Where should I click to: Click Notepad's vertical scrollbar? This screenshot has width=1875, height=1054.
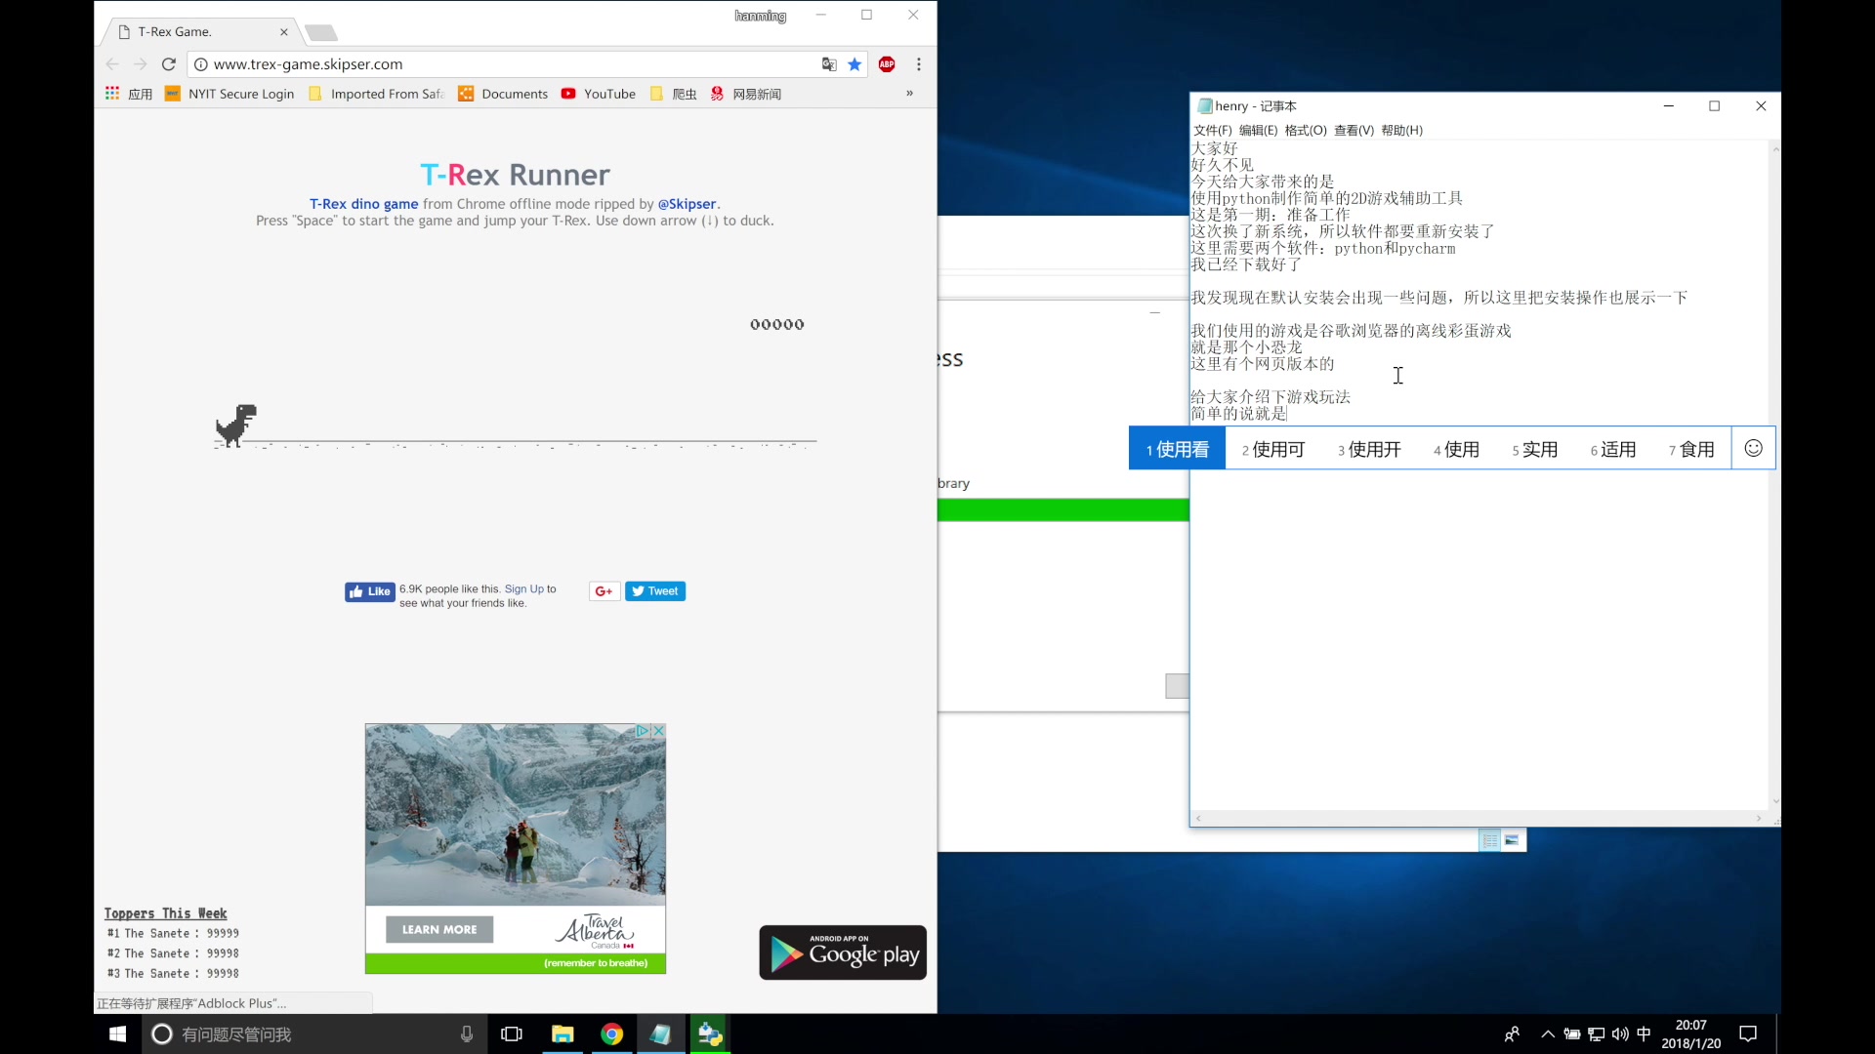click(x=1774, y=474)
